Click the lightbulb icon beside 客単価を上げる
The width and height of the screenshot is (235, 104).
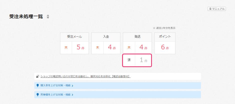(x=38, y=95)
